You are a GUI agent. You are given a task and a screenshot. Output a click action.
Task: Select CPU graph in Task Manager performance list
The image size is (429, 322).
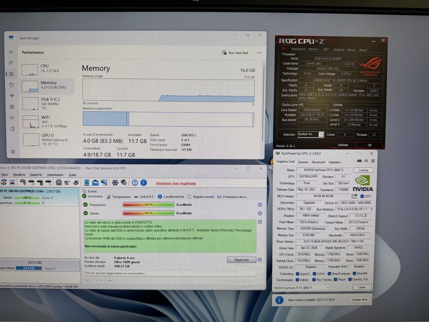(47, 69)
